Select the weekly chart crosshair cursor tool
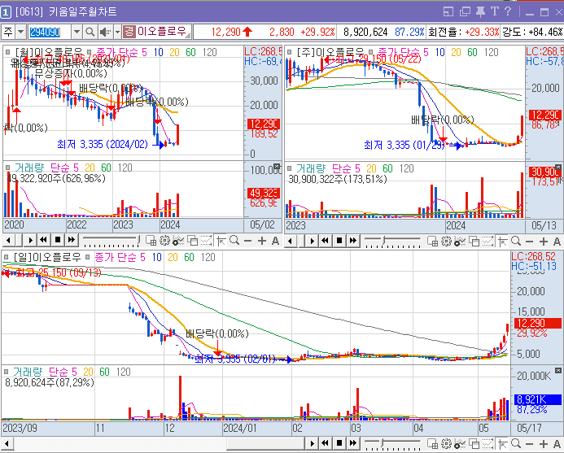Image resolution: width=564 pixels, height=453 pixels. tap(502, 242)
